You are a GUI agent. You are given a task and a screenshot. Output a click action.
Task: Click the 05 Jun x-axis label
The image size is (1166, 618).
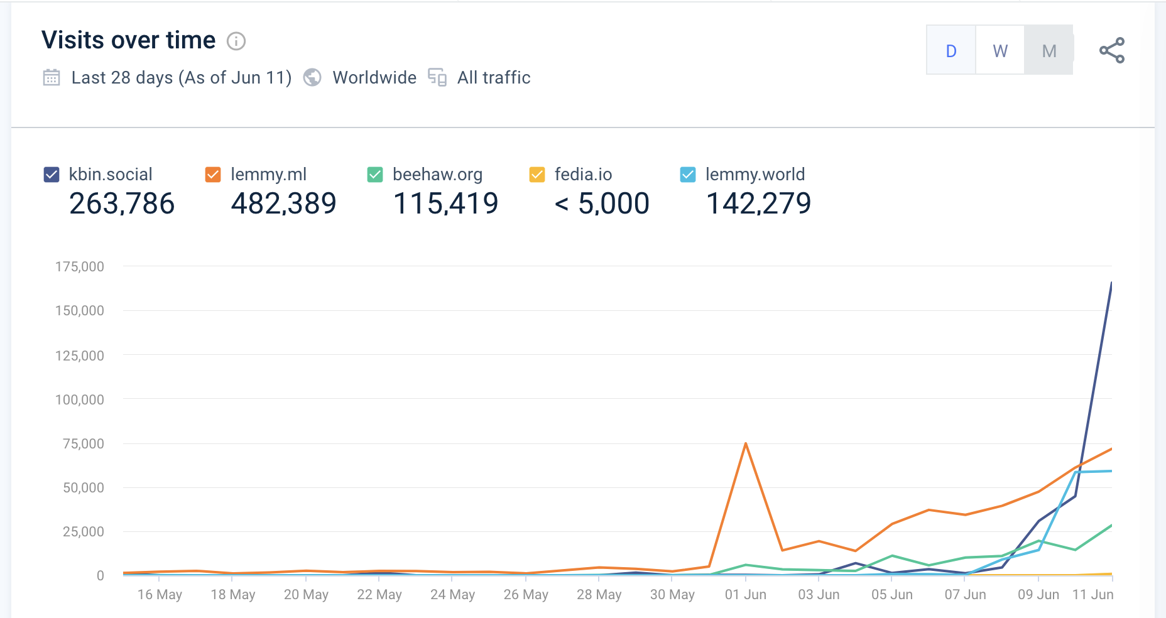[892, 594]
